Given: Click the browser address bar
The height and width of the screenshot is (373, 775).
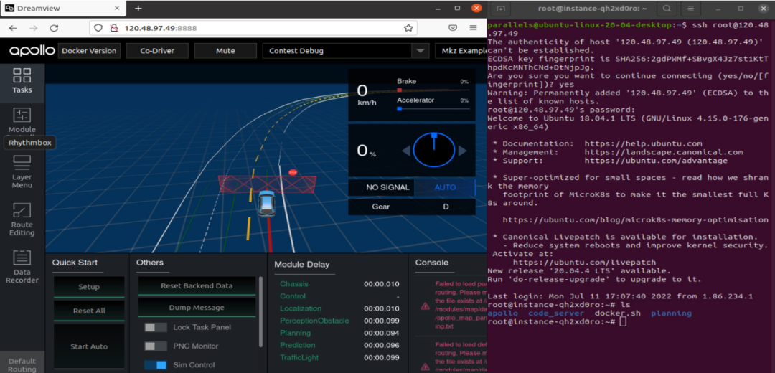Looking at the screenshot, I should [251, 28].
